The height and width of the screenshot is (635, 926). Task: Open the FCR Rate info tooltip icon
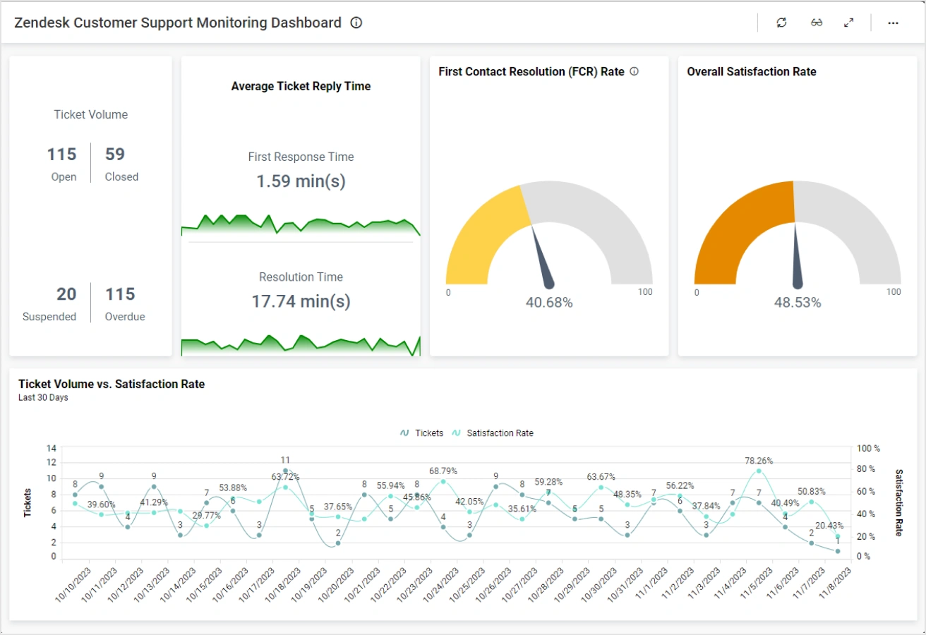[634, 71]
